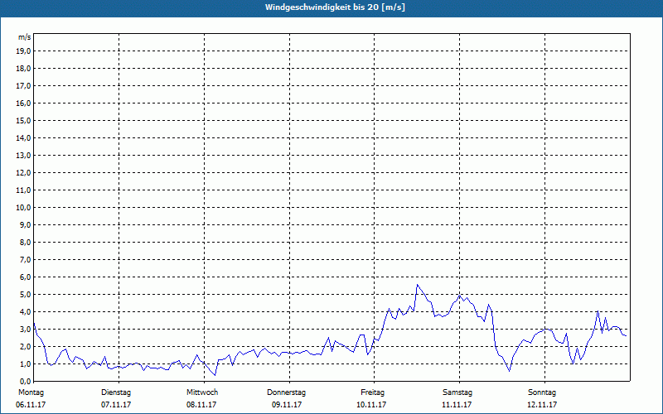
Task: Click the date 11.11.17
Action: pyautogui.click(x=457, y=405)
